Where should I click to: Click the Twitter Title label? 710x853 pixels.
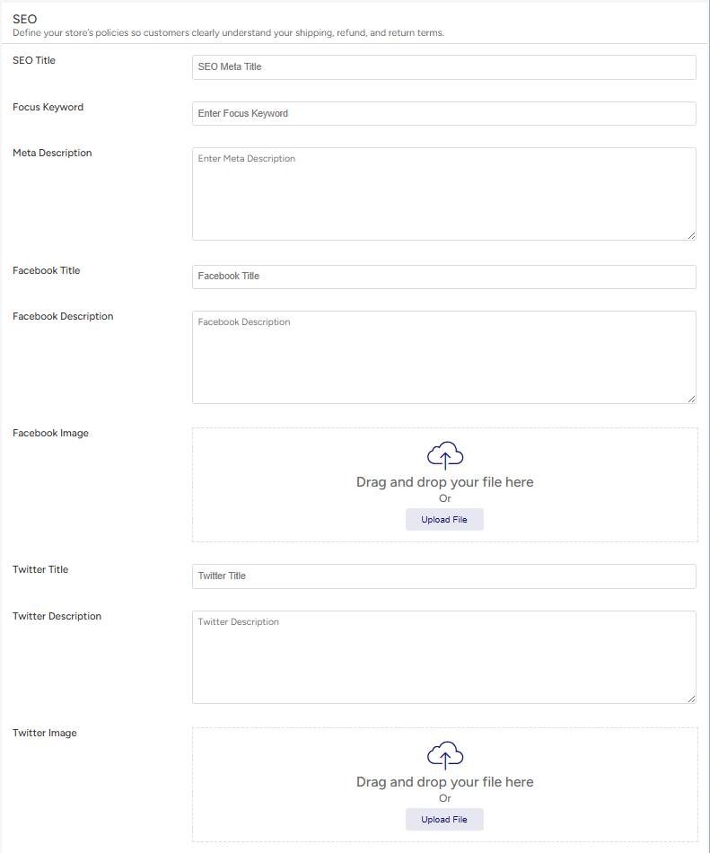(x=40, y=569)
